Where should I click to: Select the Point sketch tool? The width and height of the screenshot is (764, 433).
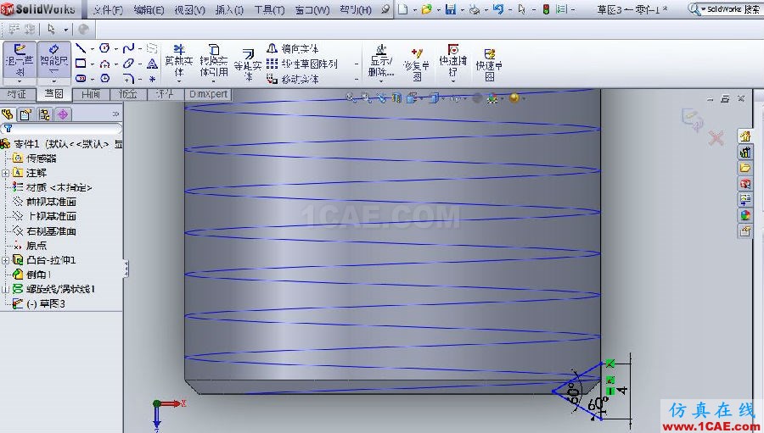tap(152, 78)
